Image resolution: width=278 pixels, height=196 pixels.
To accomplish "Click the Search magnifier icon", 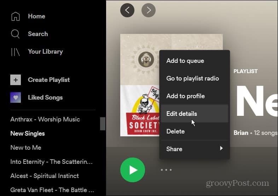I will point(15,34).
